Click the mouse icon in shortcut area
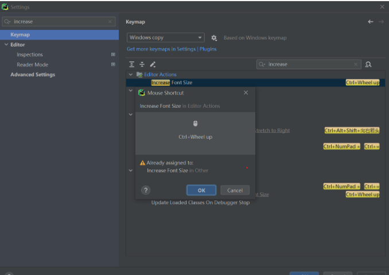The image size is (389, 275). 196,123
